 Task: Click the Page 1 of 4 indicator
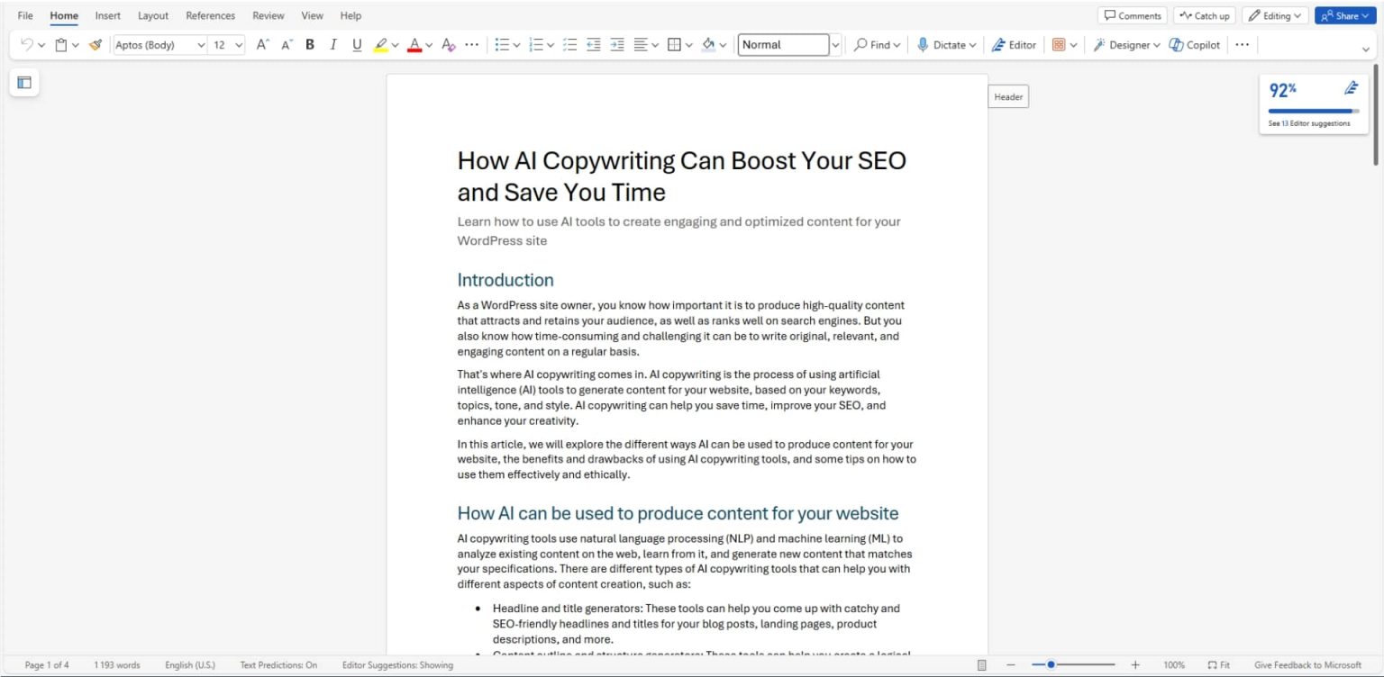(x=47, y=665)
